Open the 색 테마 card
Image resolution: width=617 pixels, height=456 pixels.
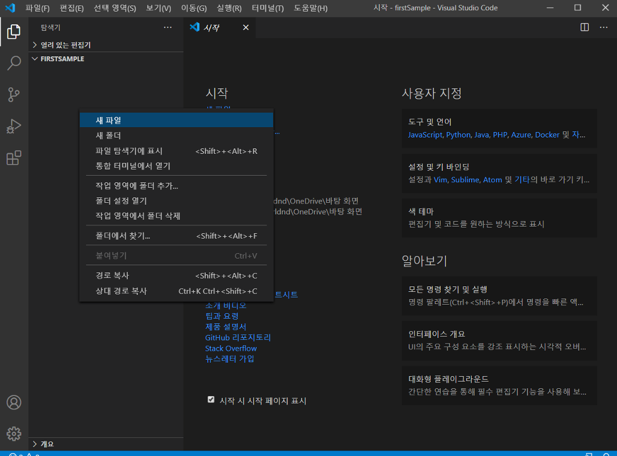(500, 217)
